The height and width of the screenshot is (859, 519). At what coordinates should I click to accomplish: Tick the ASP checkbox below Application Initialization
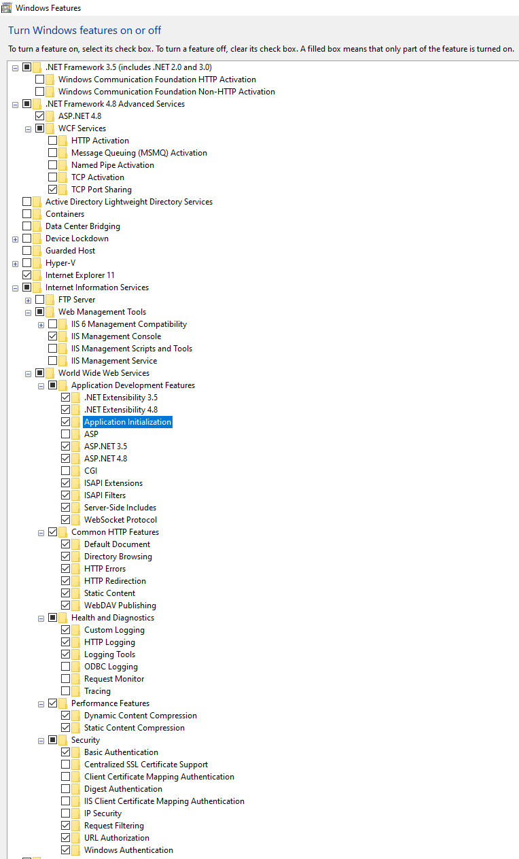tap(65, 434)
